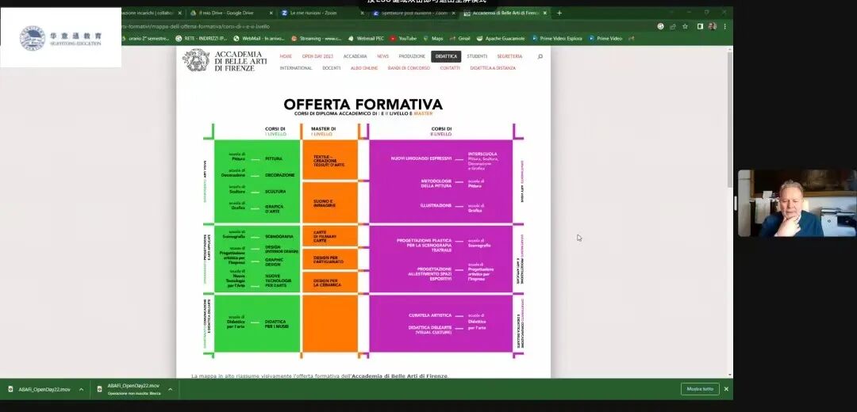Open the Prime Video: Esplora bookmark
This screenshot has width=857, height=412.
(x=556, y=39)
